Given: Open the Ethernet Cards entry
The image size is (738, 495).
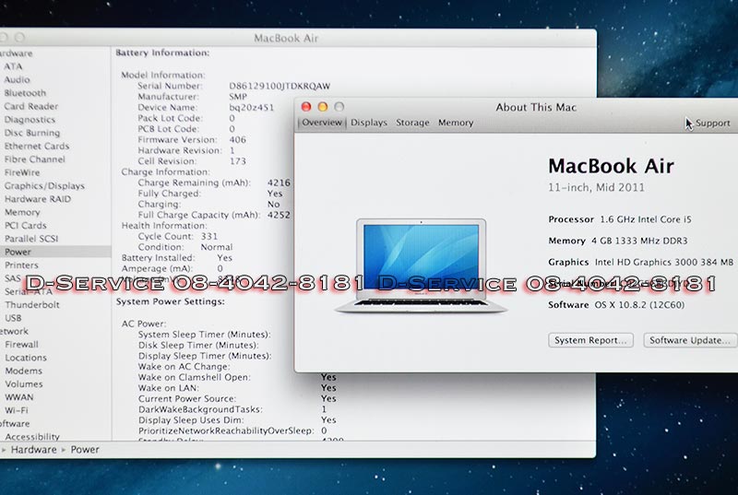Looking at the screenshot, I should [x=37, y=147].
